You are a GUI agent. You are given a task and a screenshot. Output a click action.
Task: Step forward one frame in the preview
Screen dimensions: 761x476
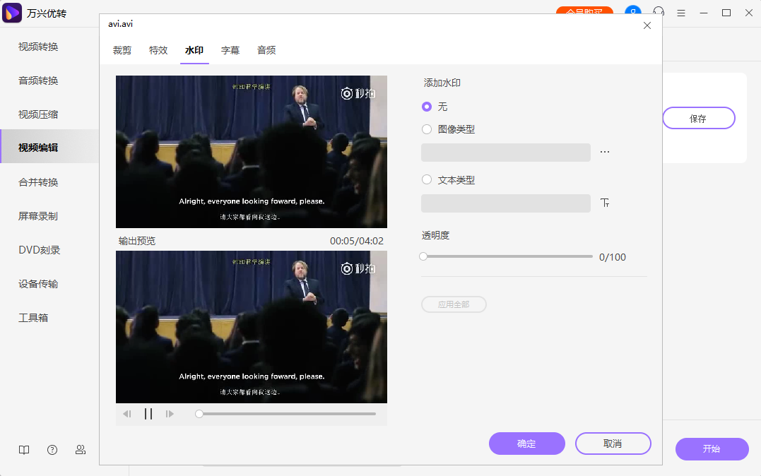click(170, 414)
